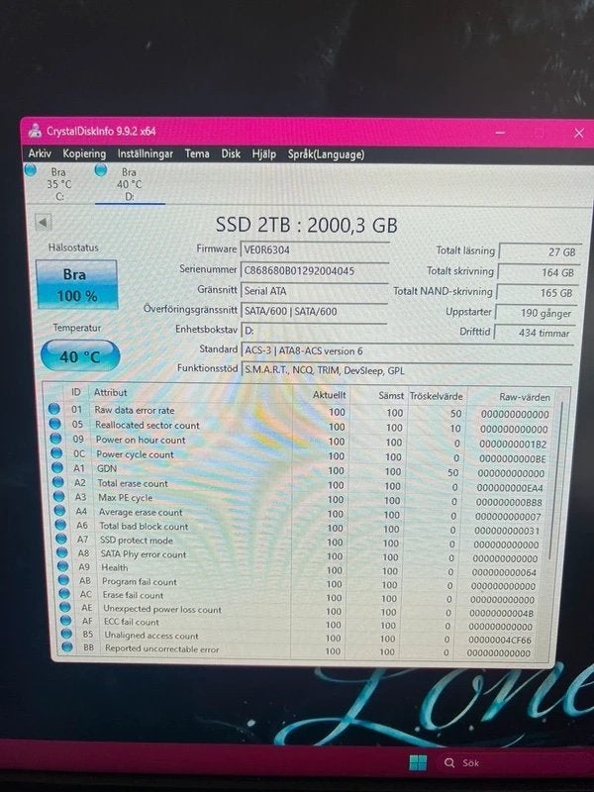Click the Tröskelvärde column header

pyautogui.click(x=436, y=396)
